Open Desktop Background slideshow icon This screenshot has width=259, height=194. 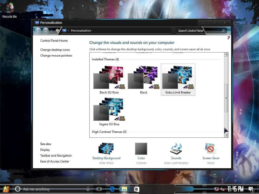(106, 149)
